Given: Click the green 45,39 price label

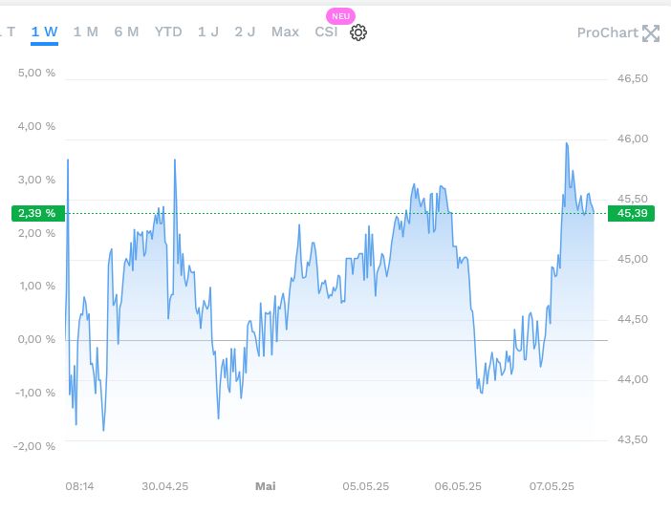Looking at the screenshot, I should [x=633, y=213].
